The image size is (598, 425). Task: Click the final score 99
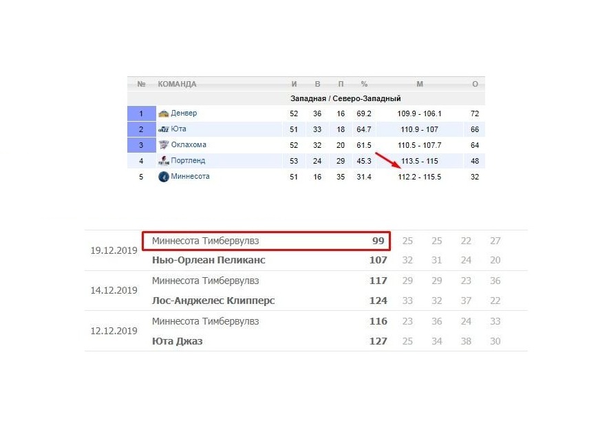tap(378, 241)
